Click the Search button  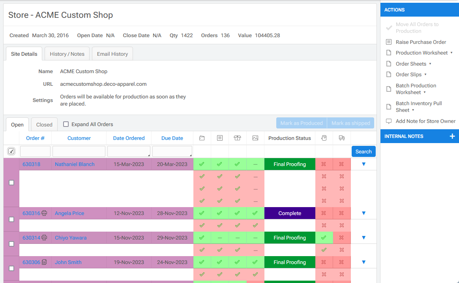(x=363, y=152)
